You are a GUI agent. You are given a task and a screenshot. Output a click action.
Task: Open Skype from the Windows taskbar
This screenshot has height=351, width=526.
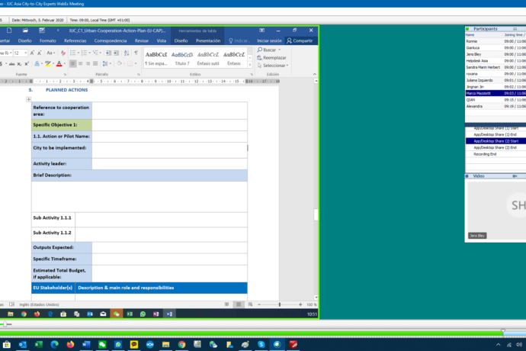click(x=261, y=345)
